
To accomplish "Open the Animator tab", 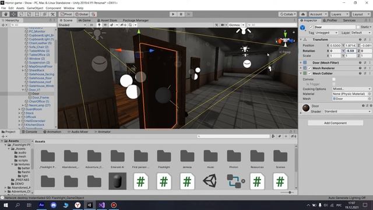I will (103, 132).
